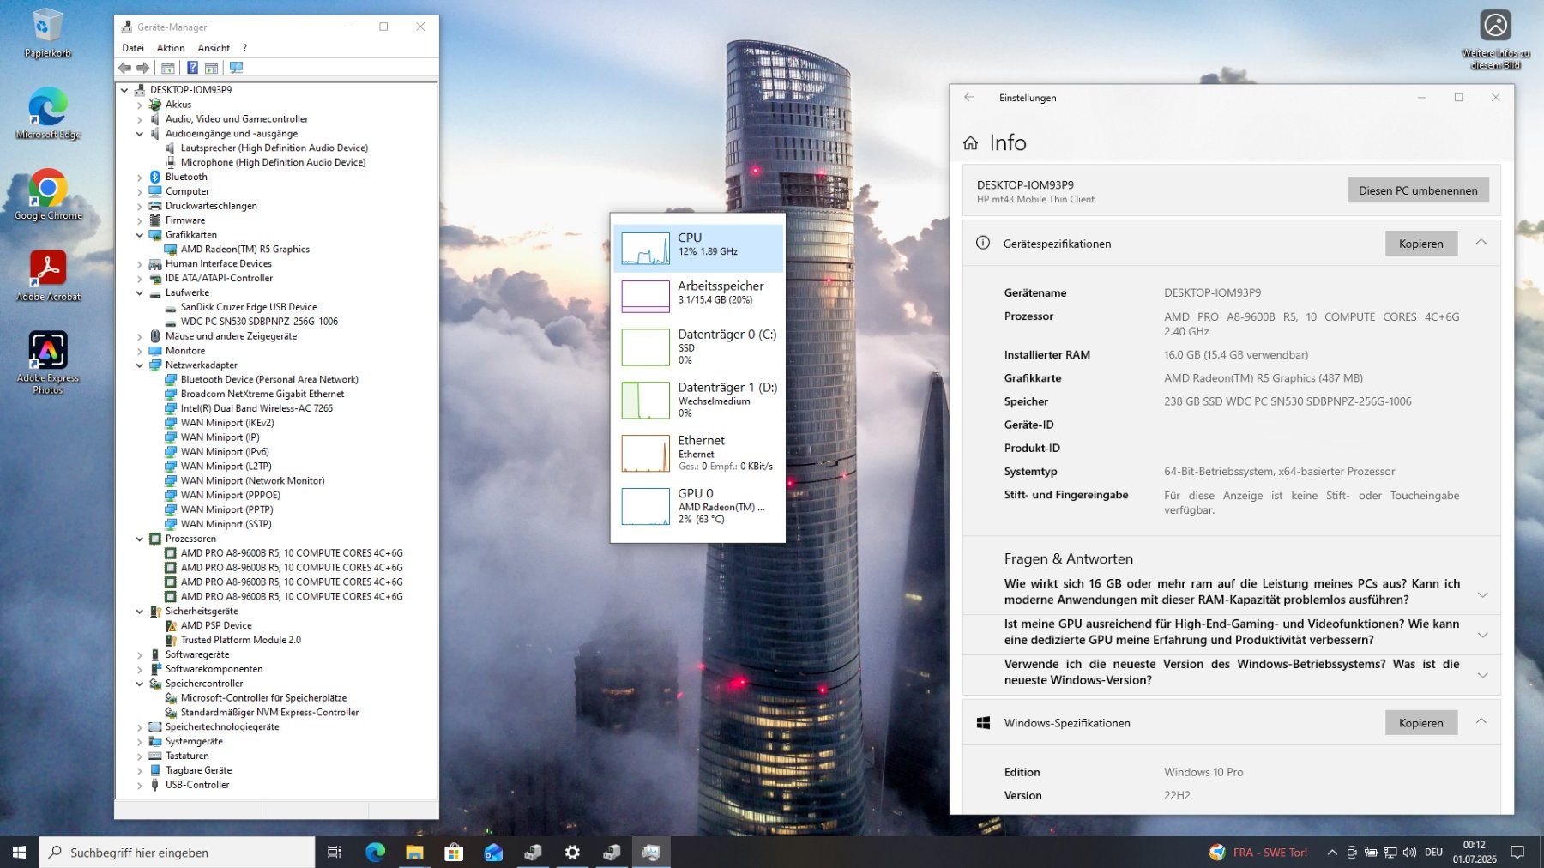Select Lautsprecher (High Definition Audio Device)

click(x=274, y=148)
